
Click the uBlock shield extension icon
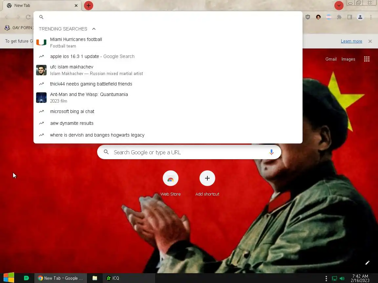click(307, 17)
